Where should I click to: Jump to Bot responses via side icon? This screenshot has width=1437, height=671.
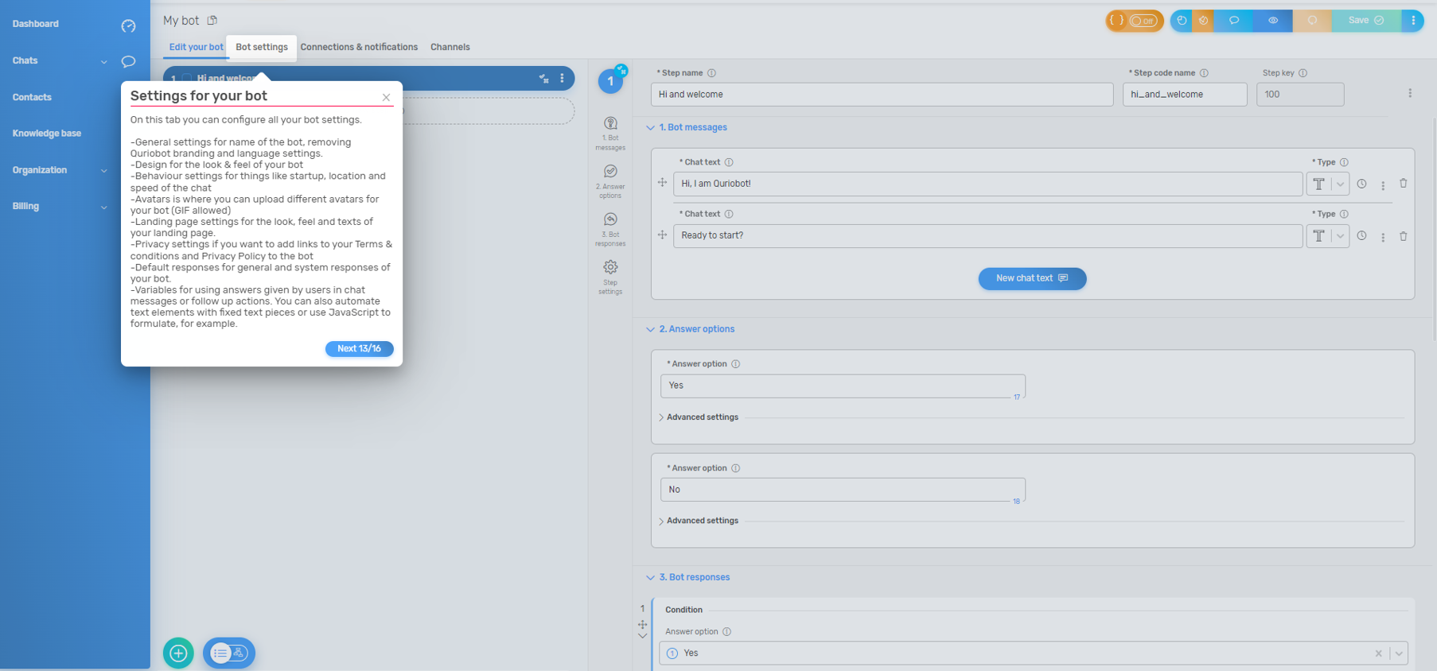coord(610,220)
